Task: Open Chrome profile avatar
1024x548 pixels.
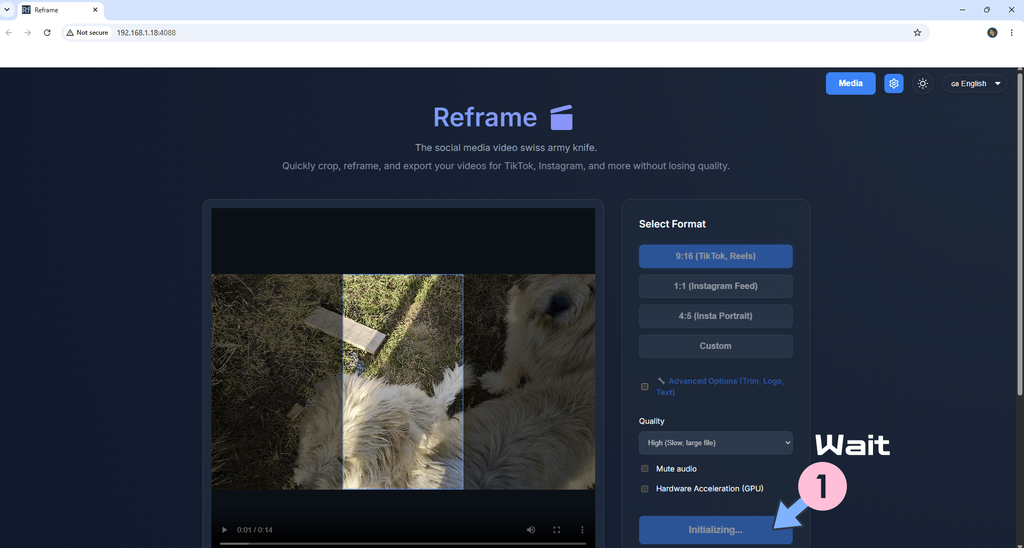Action: [x=992, y=33]
